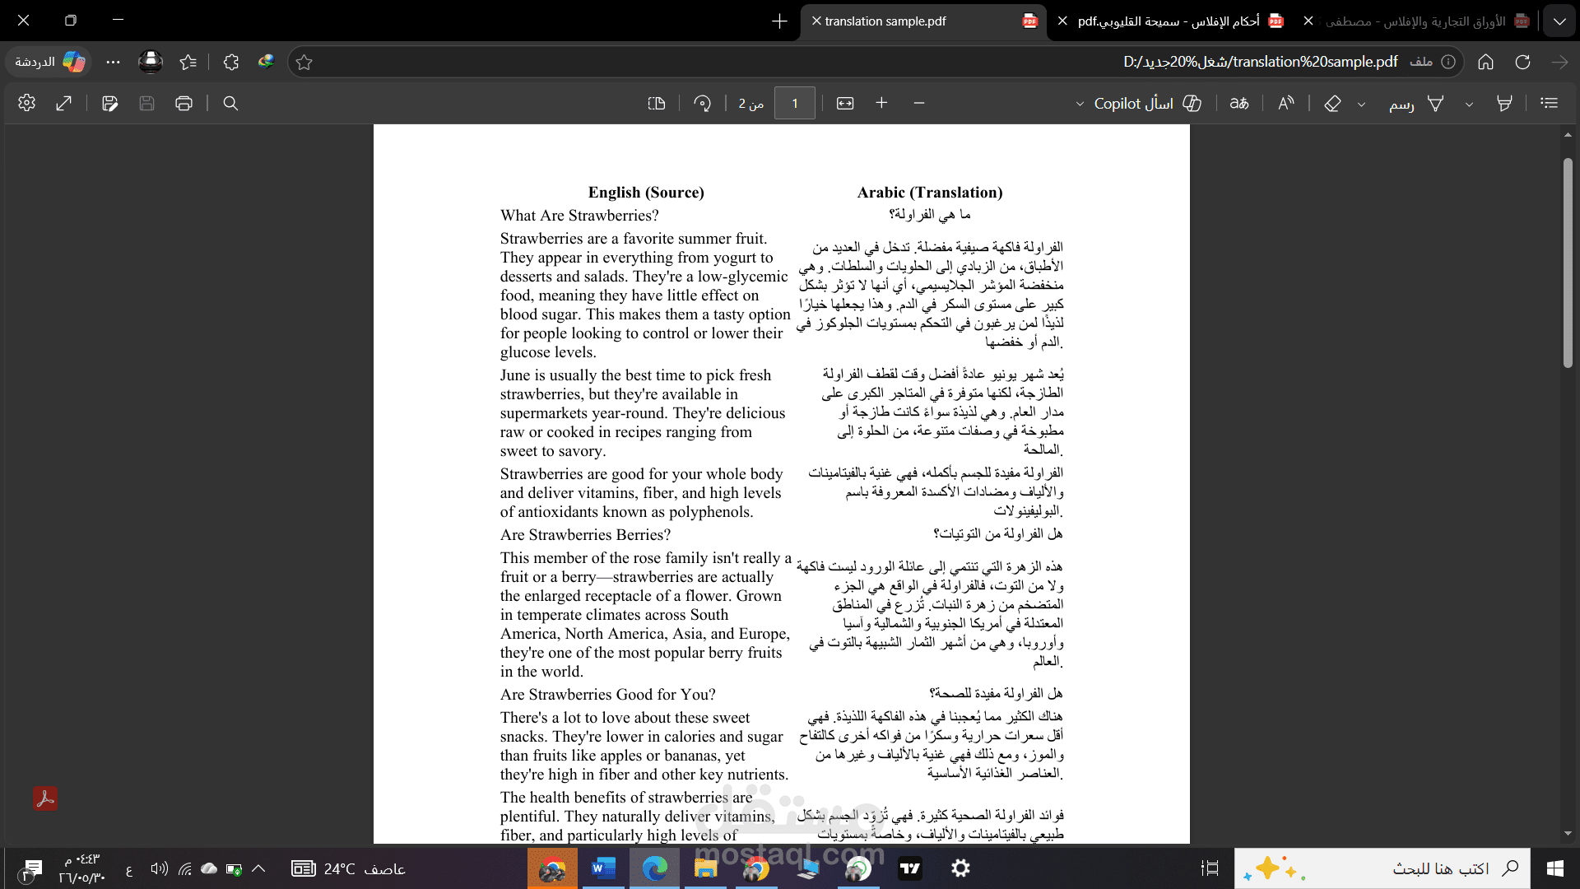Viewport: 1580px width, 889px height.
Task: View file info icon in address bar
Action: (x=1448, y=62)
